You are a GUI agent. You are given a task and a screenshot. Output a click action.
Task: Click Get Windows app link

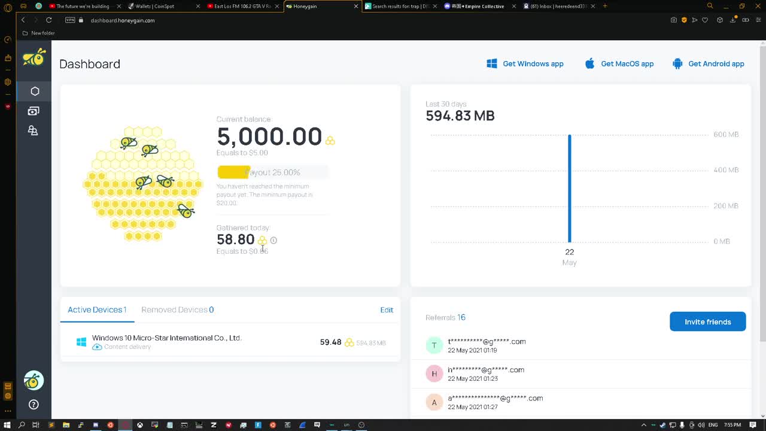pos(533,63)
